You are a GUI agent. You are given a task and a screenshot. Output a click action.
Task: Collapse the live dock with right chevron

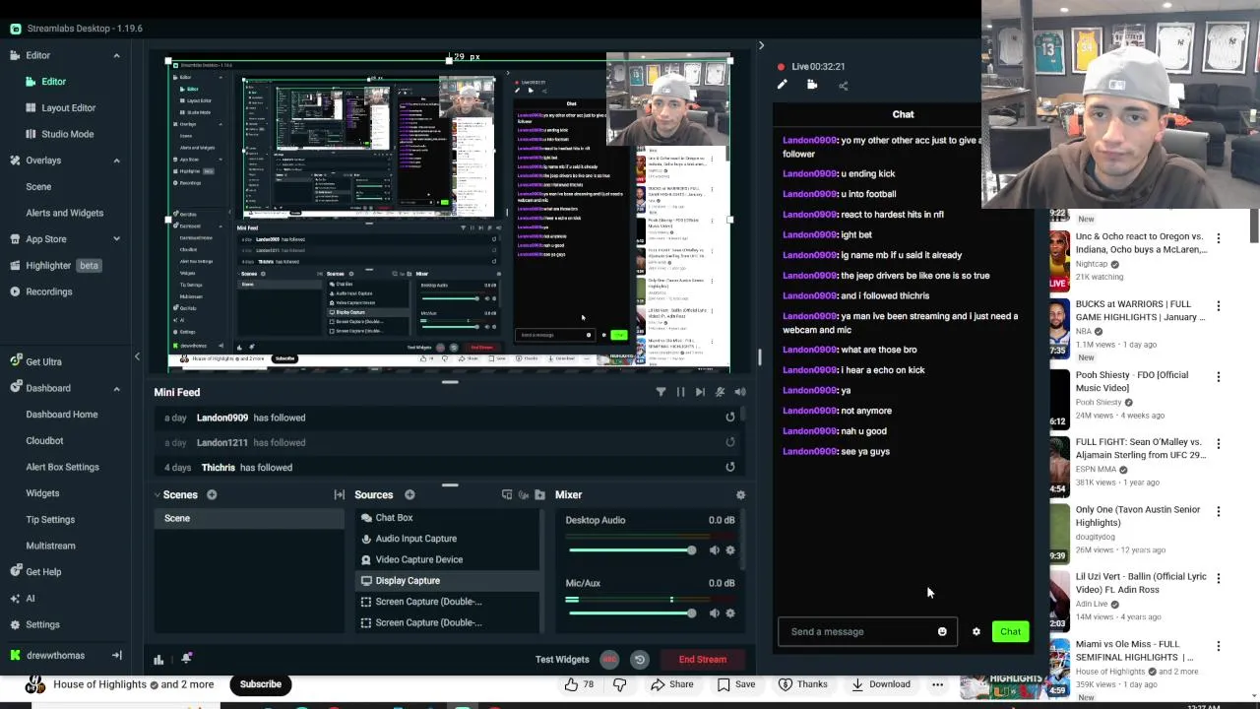(760, 45)
